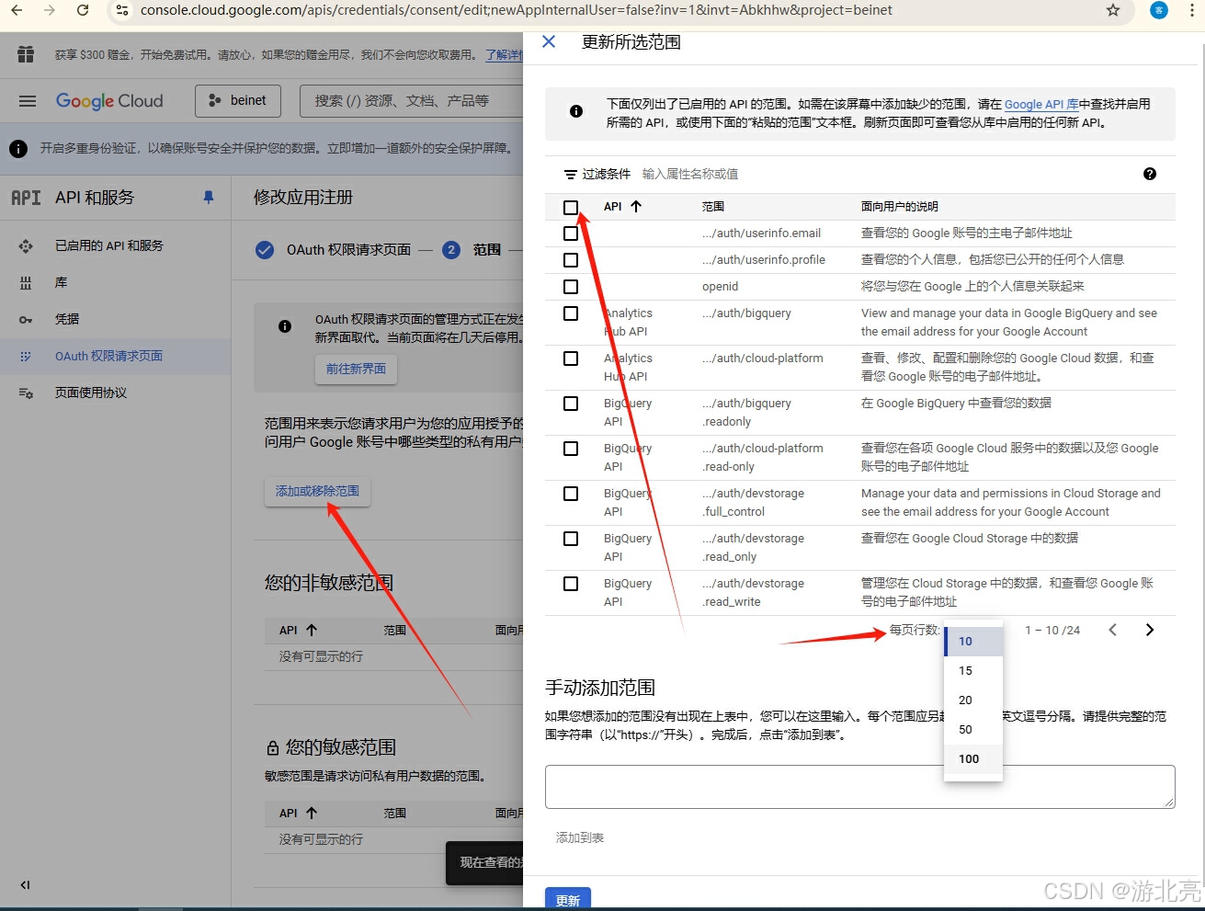This screenshot has width=1205, height=911.
Task: Select 15 rows per page option
Action: (973, 671)
